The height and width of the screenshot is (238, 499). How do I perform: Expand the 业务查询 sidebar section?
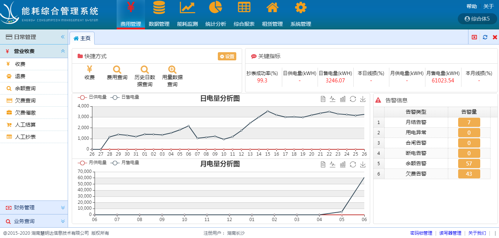(34, 221)
